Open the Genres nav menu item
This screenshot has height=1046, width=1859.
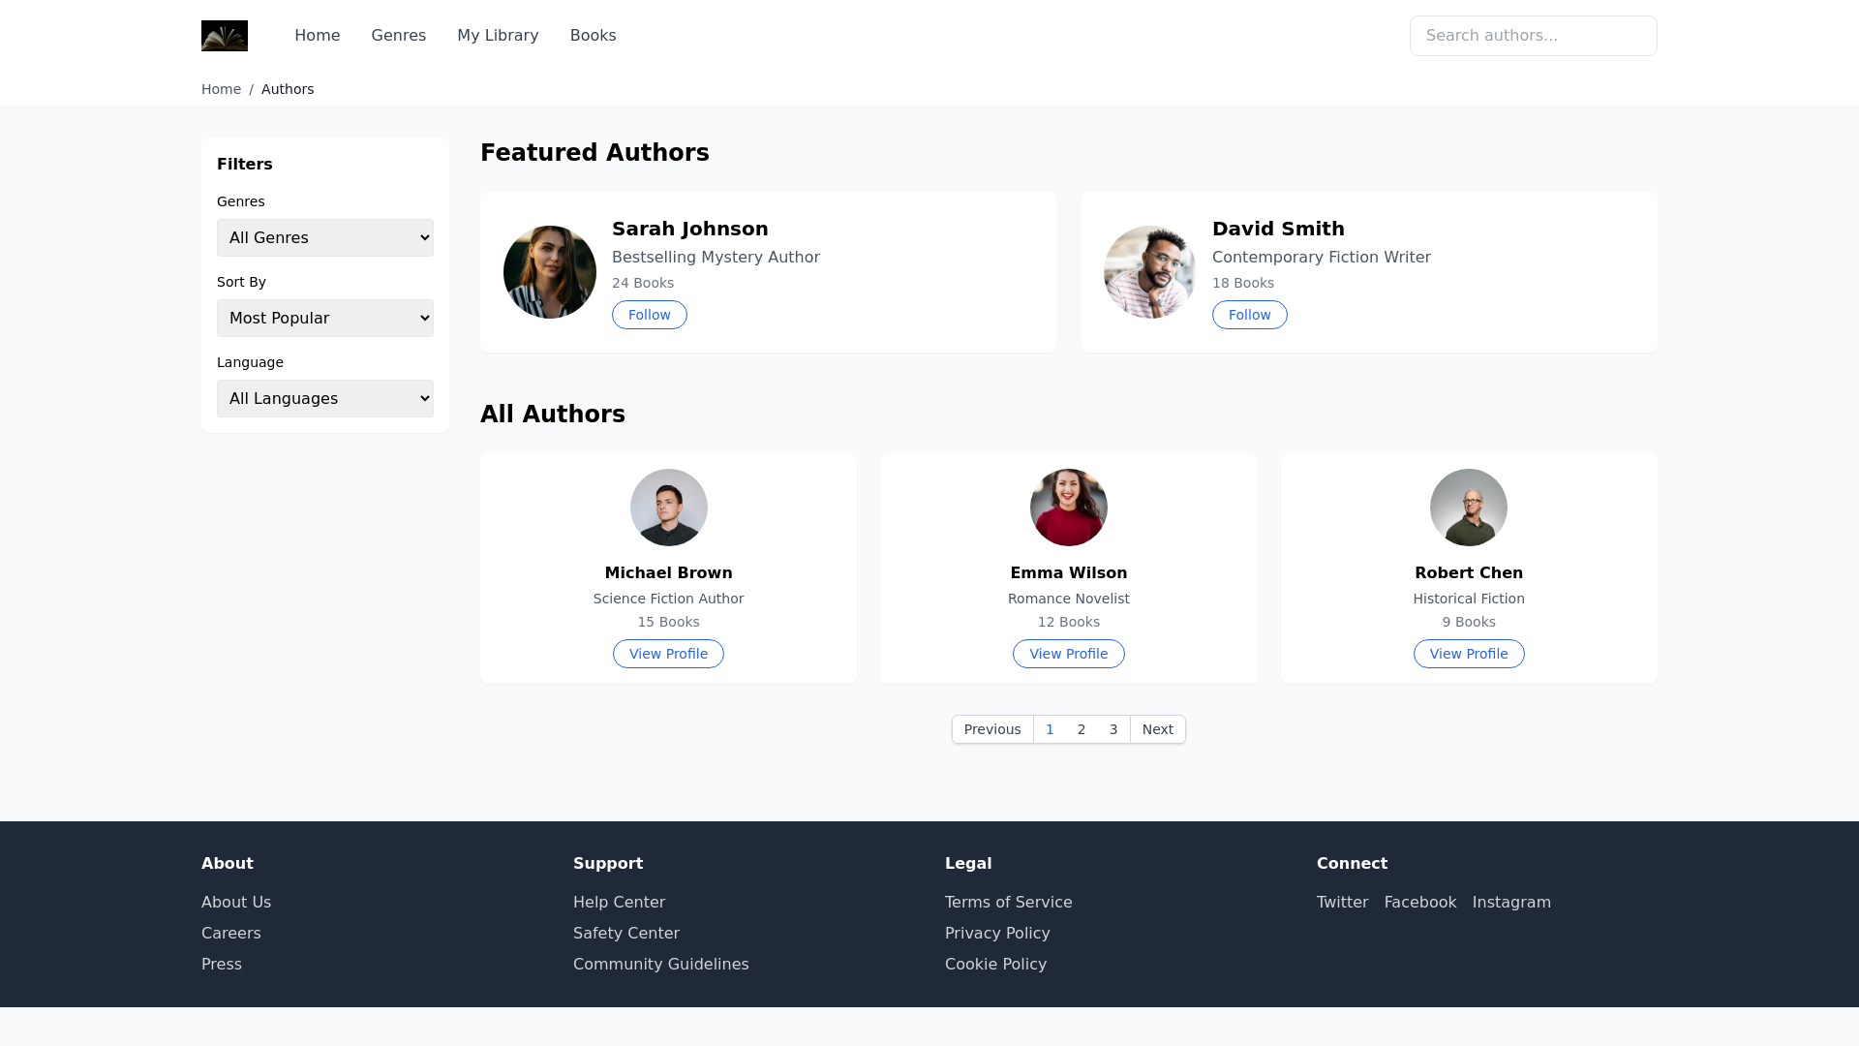tap(398, 36)
